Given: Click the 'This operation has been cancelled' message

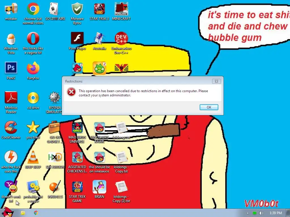Looking at the screenshot, I should [143, 93].
